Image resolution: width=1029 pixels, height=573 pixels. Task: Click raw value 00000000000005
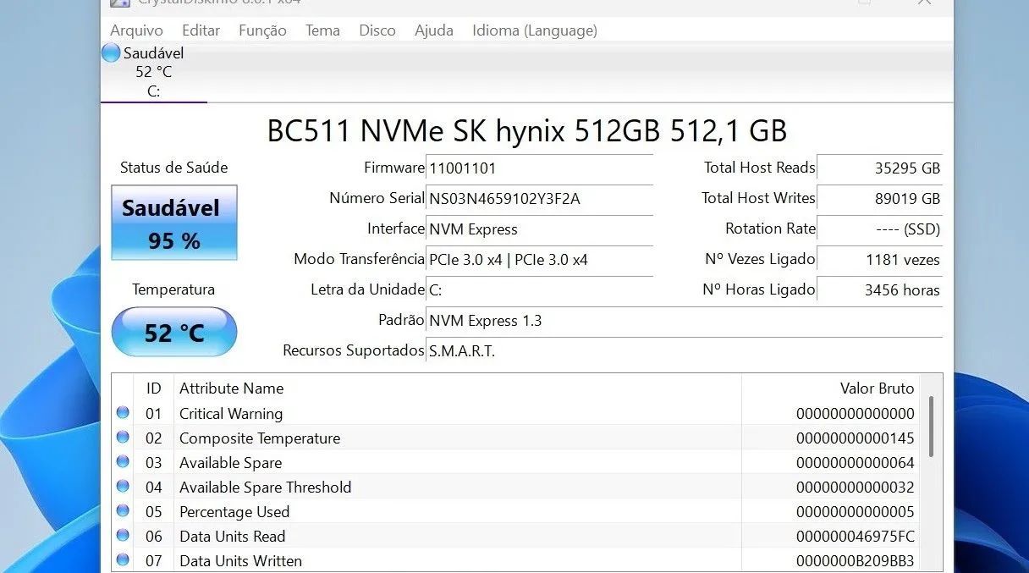pyautogui.click(x=856, y=512)
